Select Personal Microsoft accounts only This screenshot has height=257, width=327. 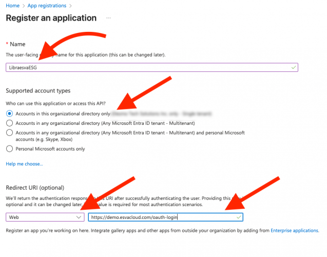coord(9,149)
